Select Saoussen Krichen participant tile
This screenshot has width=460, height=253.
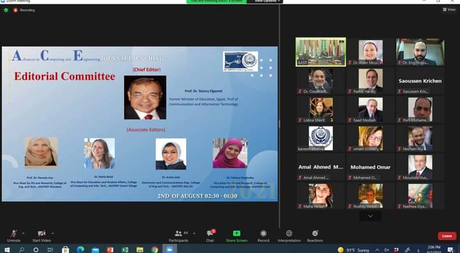coord(420,81)
